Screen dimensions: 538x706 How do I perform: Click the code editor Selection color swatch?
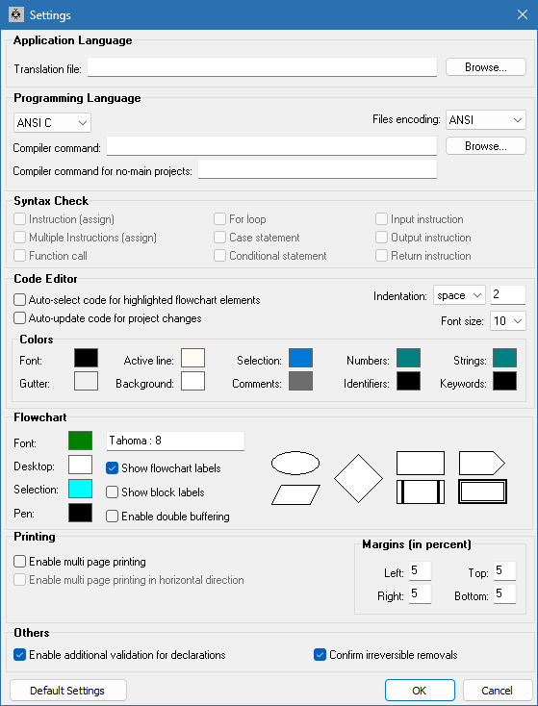pyautogui.click(x=300, y=358)
